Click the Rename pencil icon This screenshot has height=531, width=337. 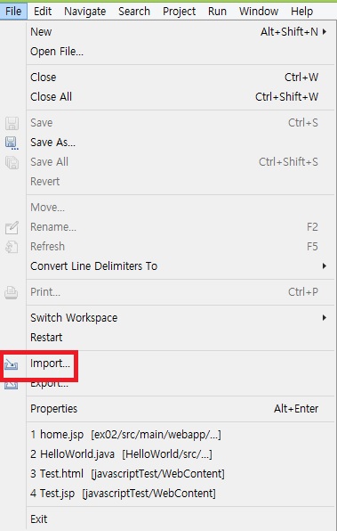(x=12, y=227)
